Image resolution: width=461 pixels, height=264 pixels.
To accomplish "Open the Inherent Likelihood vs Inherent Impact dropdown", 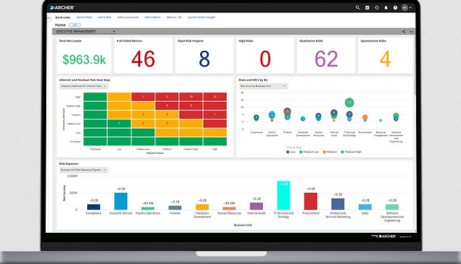I will point(84,86).
